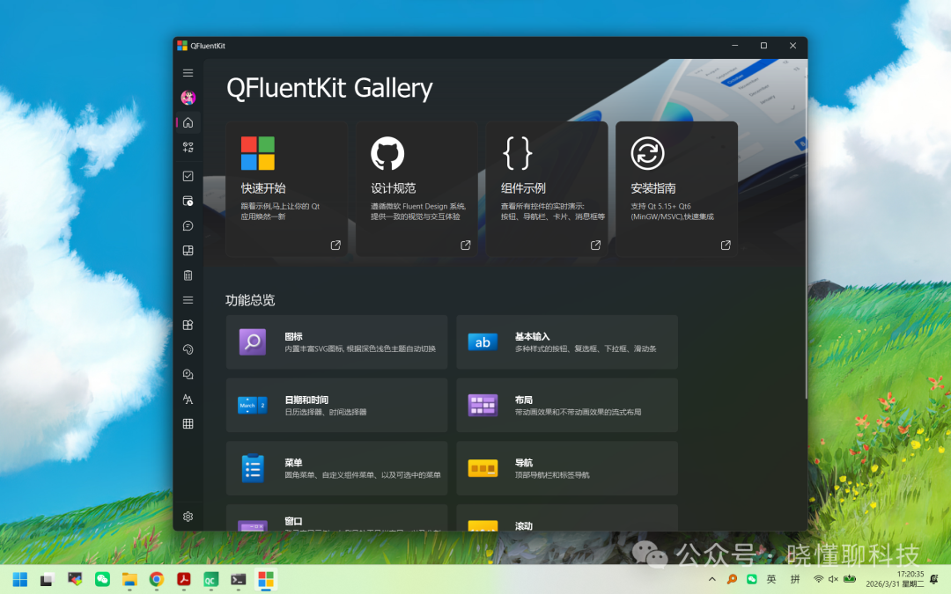Open the user avatar profile

(188, 98)
